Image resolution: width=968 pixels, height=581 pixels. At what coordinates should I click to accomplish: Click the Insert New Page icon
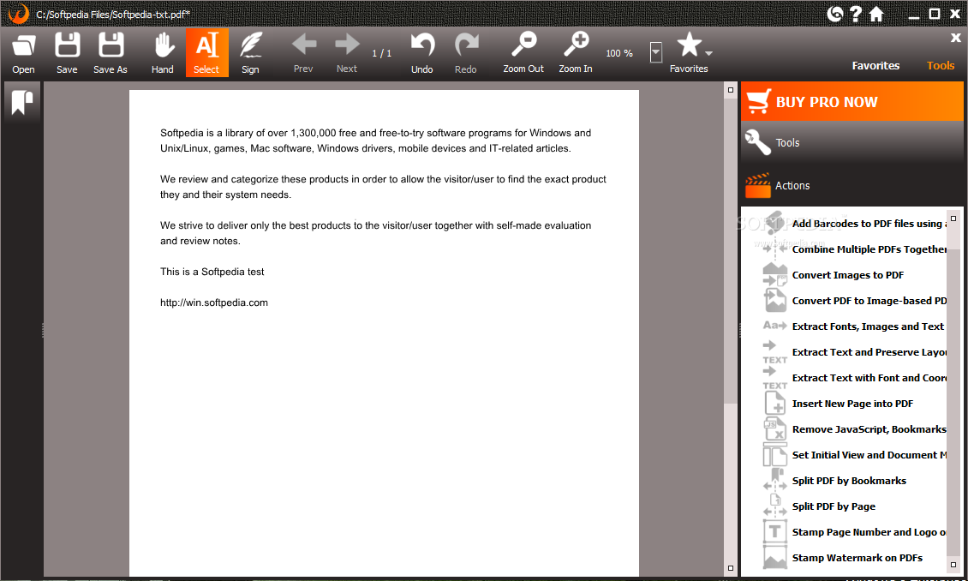point(774,404)
